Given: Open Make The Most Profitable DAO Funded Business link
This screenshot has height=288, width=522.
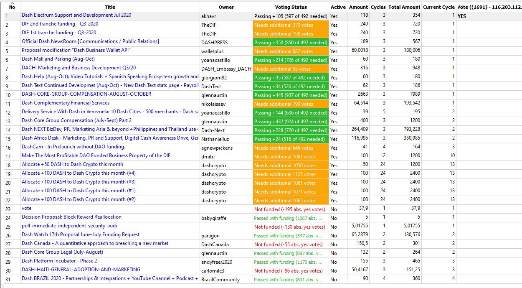Looking at the screenshot, I should coord(96,155).
